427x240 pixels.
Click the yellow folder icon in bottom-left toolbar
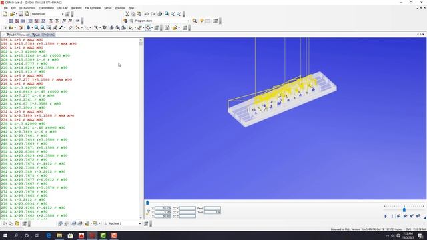(17, 224)
